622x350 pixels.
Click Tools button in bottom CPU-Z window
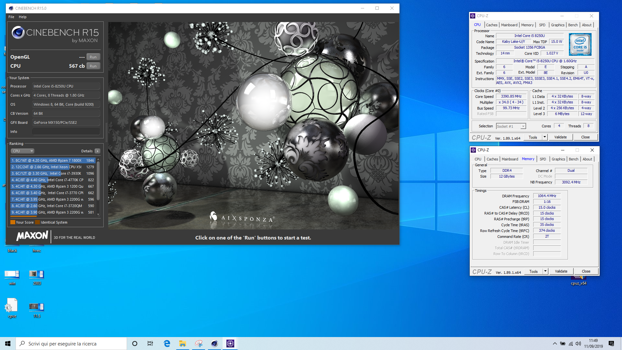533,272
